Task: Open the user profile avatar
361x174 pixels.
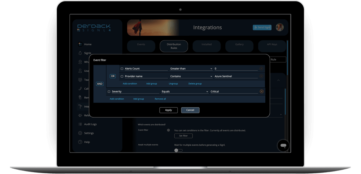Action: (x=280, y=27)
